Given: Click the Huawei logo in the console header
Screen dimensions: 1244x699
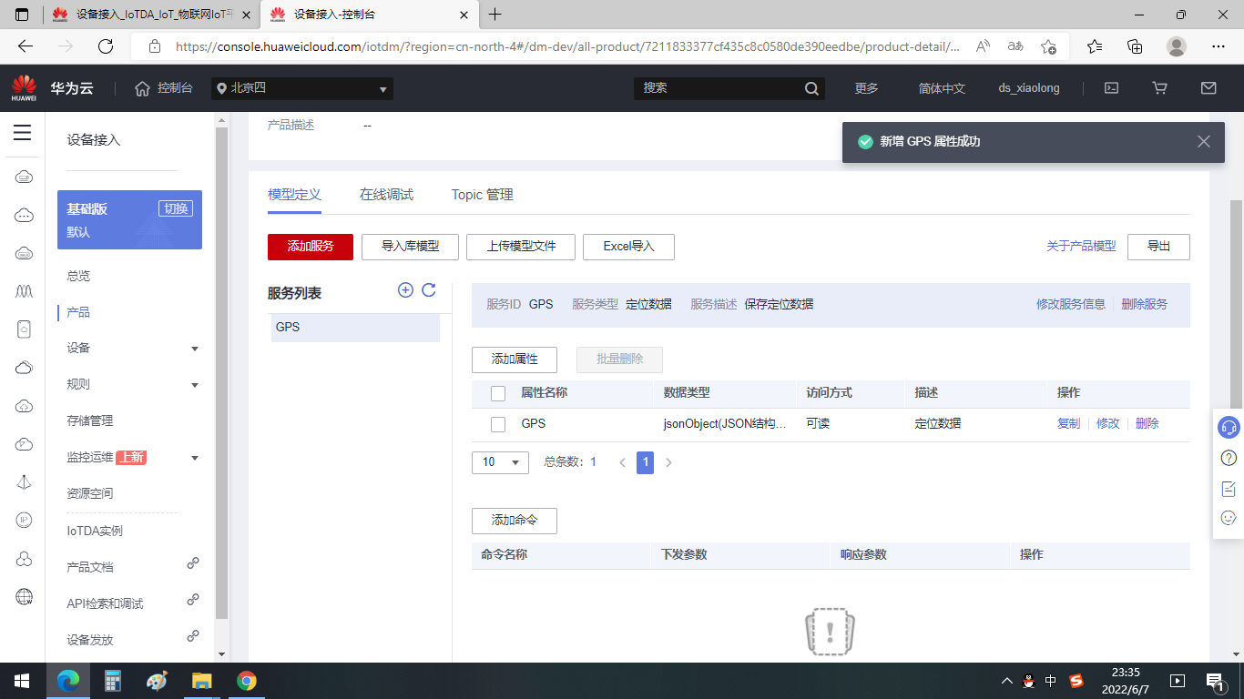Looking at the screenshot, I should [x=24, y=88].
